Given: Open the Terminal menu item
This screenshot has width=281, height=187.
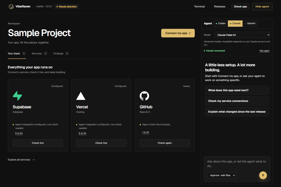Looking at the screenshot, I should [199, 7].
